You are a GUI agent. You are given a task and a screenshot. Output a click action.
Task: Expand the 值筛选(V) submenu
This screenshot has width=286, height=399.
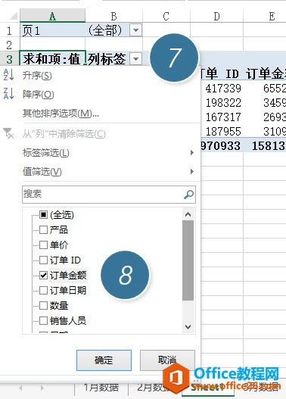[108, 172]
